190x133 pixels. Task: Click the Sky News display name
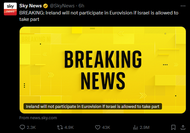coord(31,6)
